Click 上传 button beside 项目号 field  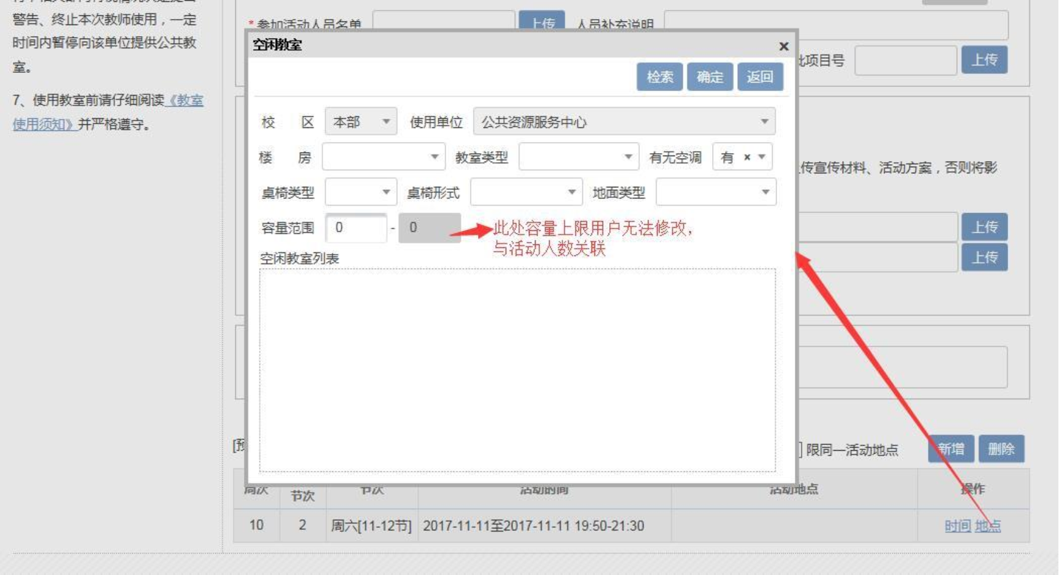click(x=984, y=60)
